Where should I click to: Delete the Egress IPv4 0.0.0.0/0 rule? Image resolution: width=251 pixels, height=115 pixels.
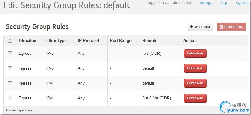[x=195, y=98]
